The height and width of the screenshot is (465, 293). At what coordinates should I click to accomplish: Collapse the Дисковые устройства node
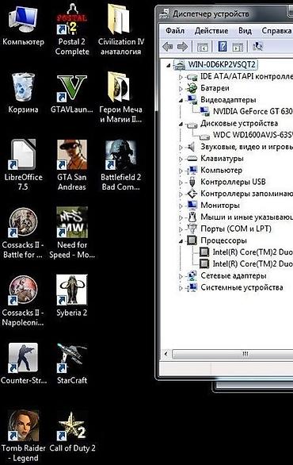pyautogui.click(x=181, y=124)
